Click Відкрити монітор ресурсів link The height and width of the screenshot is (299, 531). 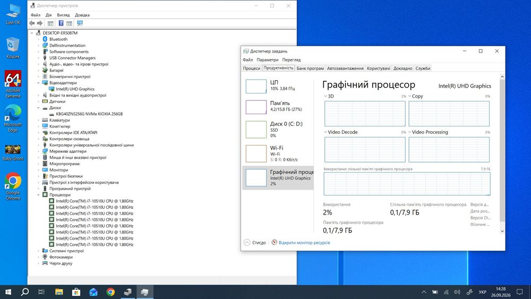tap(304, 243)
